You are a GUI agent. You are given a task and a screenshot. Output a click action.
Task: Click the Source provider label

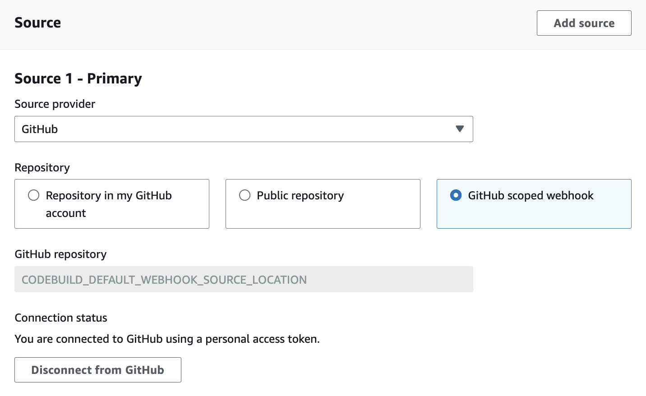coord(55,104)
